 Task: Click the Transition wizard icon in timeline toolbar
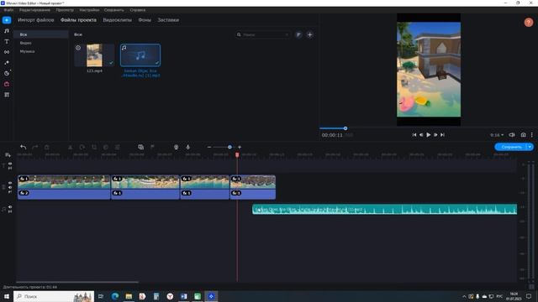140,148
